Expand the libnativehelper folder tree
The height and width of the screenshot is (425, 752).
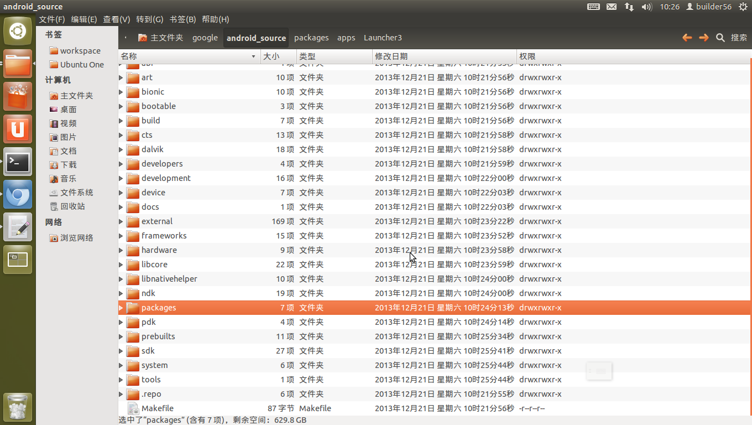[x=121, y=279]
